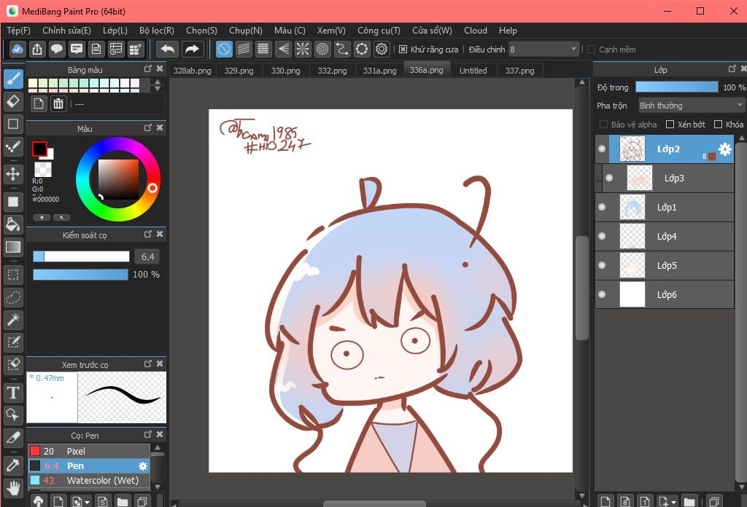The image size is (747, 507).
Task: Turn snap off with circle-slash icon
Action: 224,49
